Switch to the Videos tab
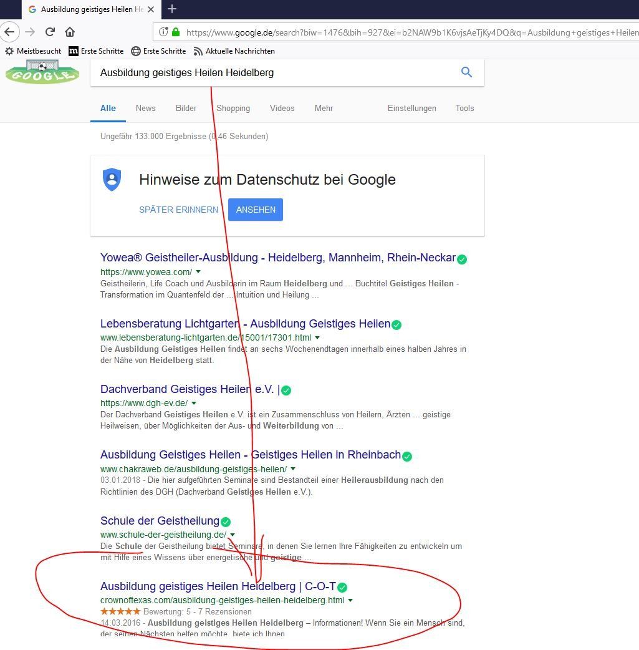Image resolution: width=639 pixels, height=650 pixels. click(x=282, y=108)
